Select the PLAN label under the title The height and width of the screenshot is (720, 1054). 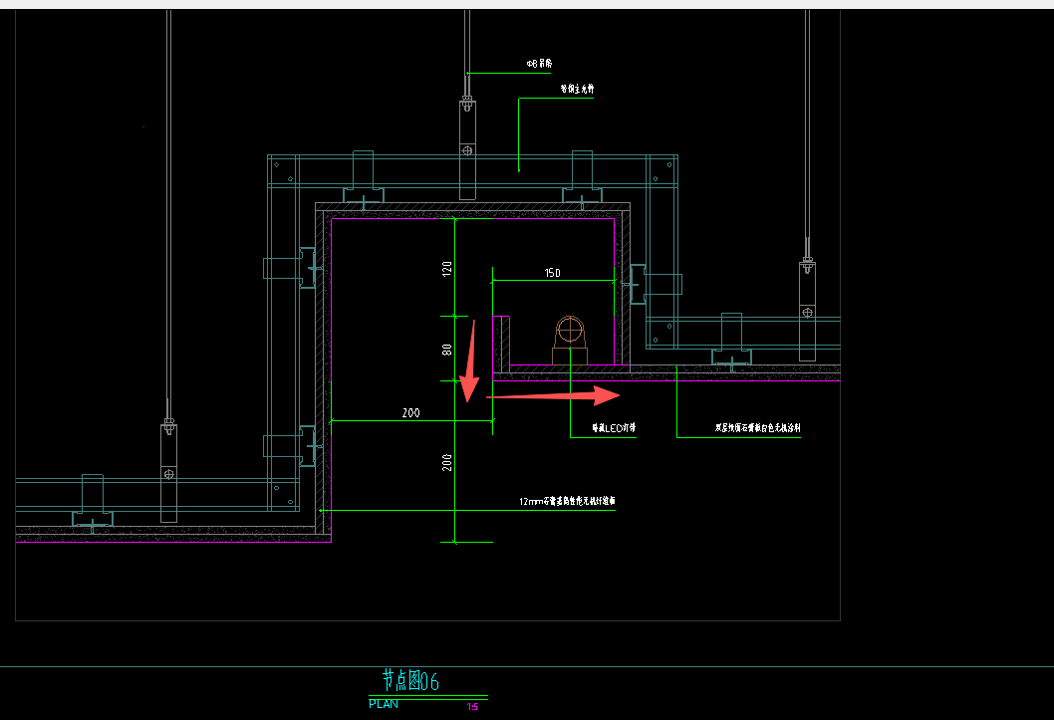[384, 704]
